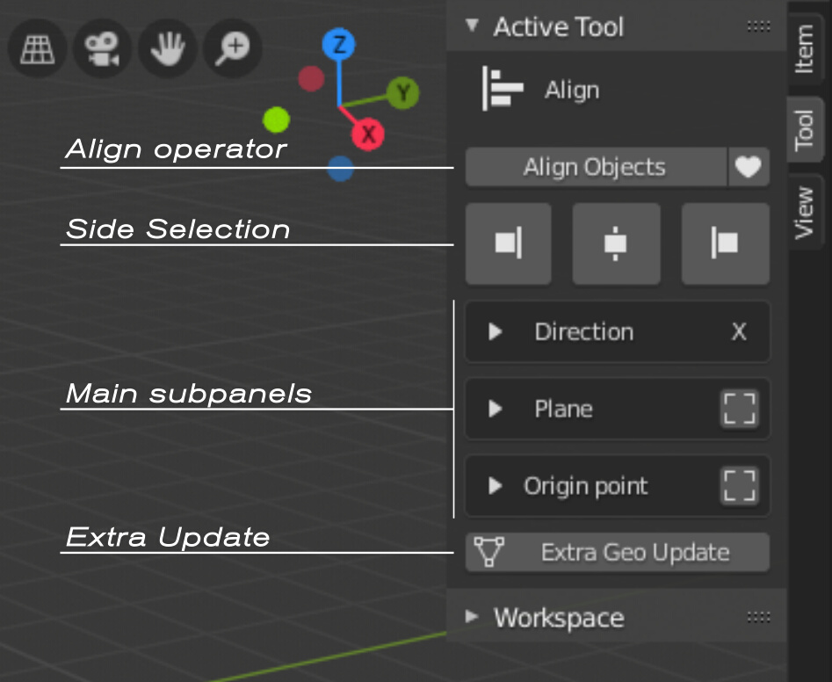The height and width of the screenshot is (682, 832).
Task: Toggle the heart favorite next to Align Objects
Action: [749, 167]
